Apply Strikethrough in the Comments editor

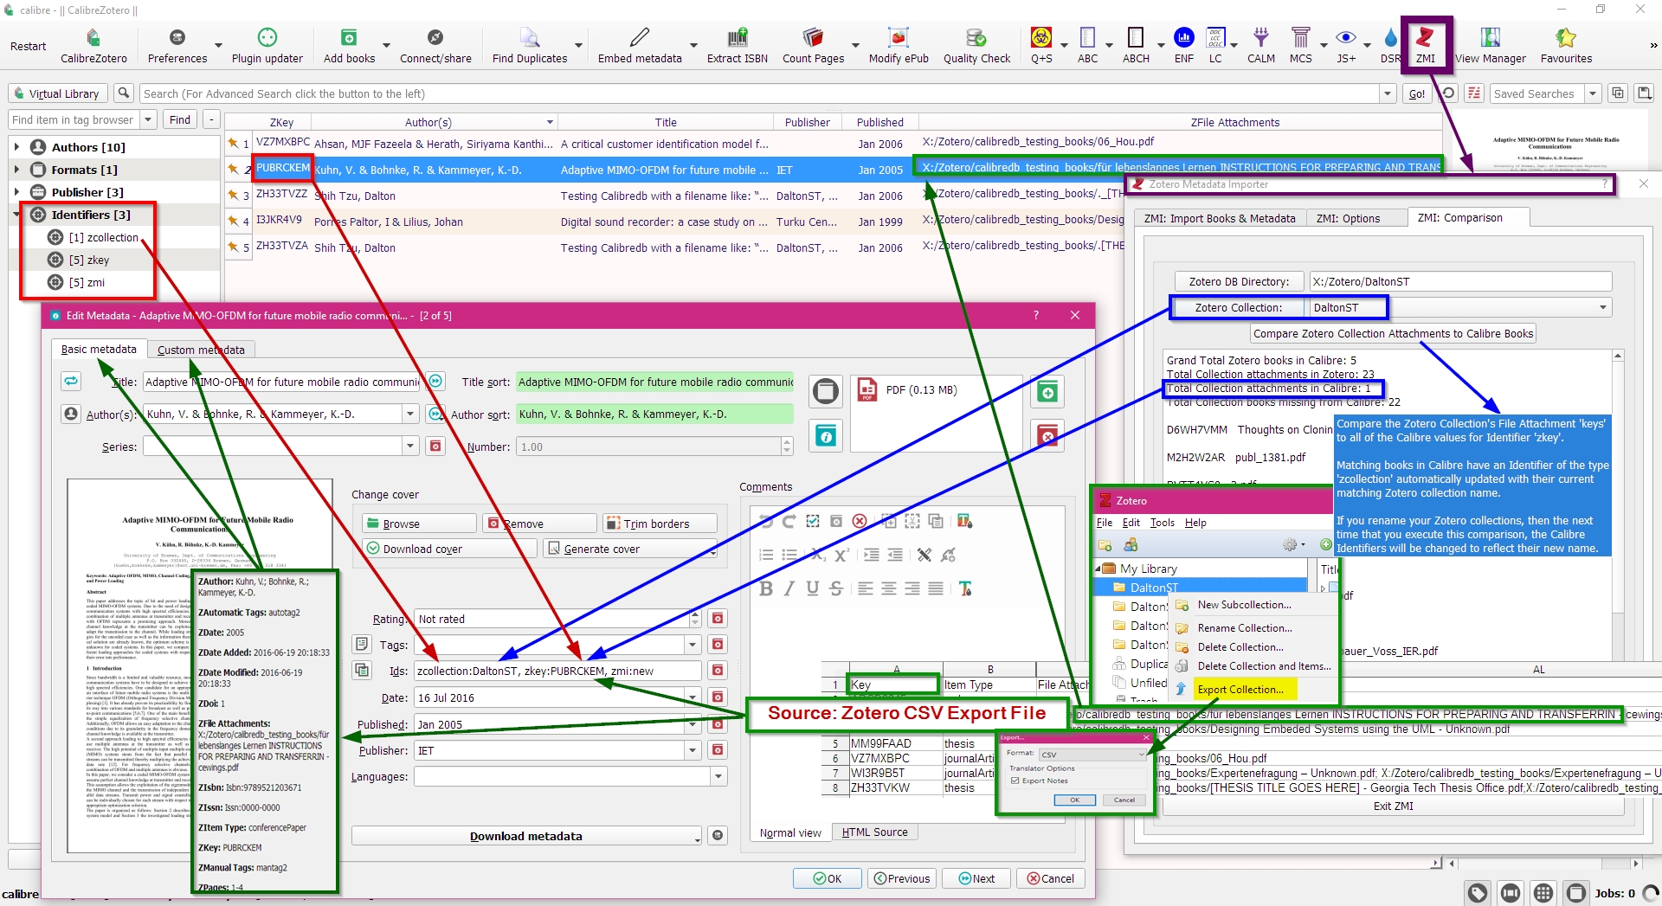click(x=835, y=589)
